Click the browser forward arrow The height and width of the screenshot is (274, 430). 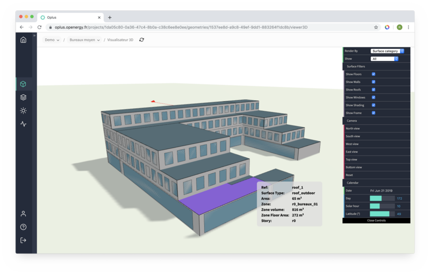pos(31,27)
